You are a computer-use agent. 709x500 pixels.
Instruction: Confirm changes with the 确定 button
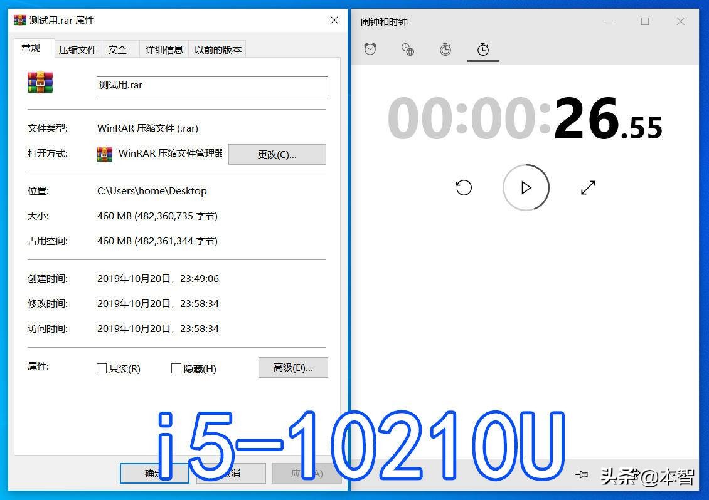coord(154,474)
